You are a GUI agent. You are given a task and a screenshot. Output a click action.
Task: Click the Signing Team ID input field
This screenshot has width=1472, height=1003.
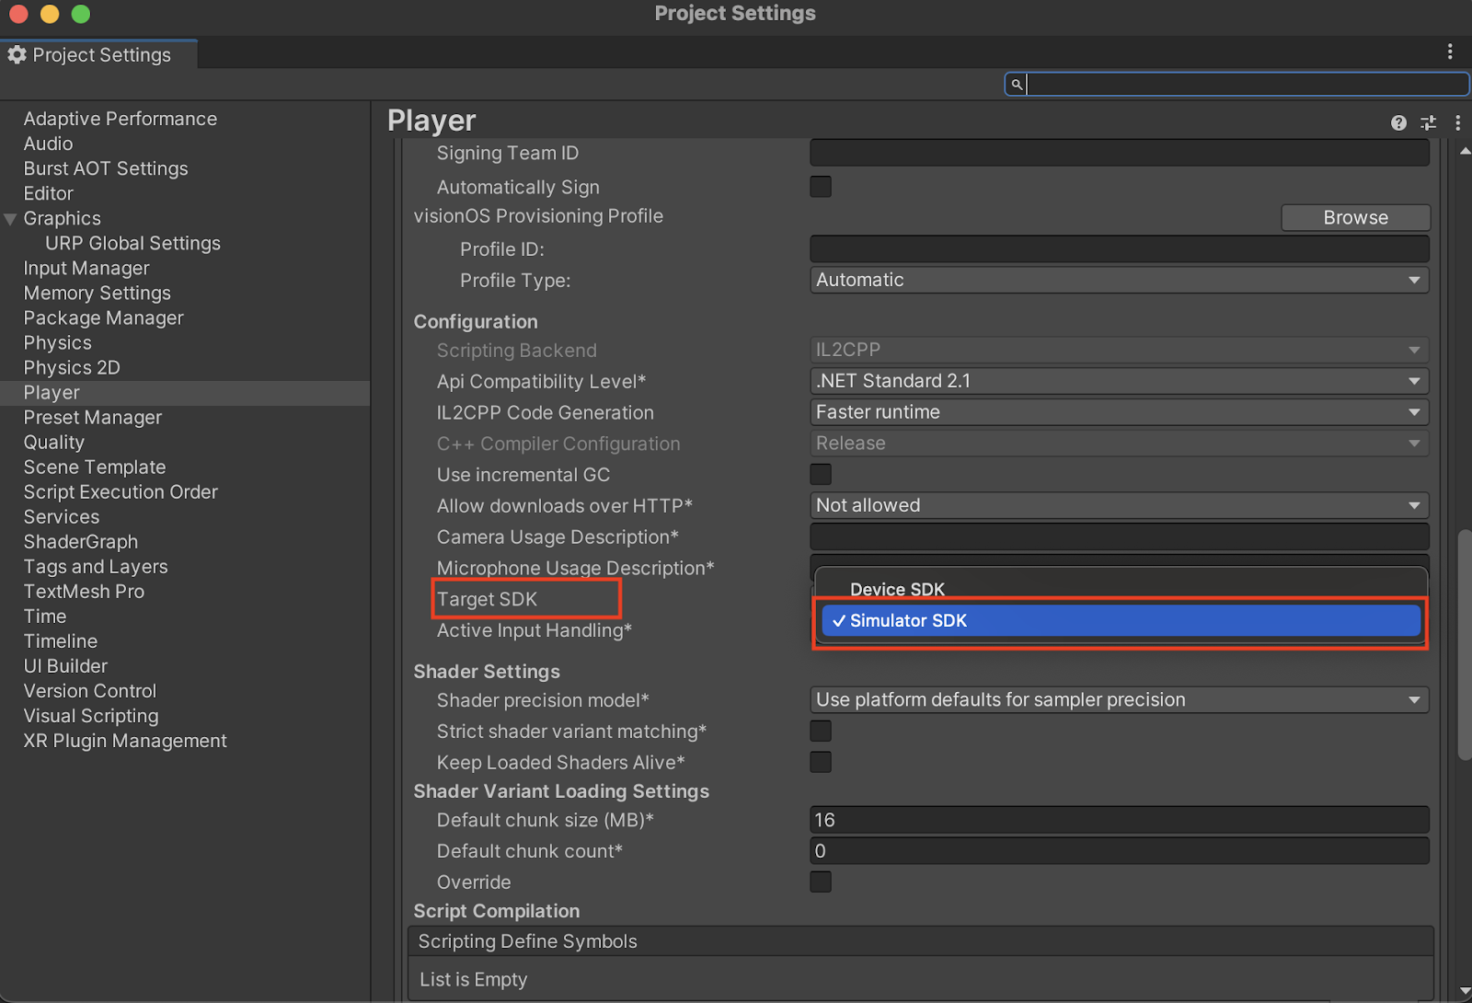tap(1119, 153)
